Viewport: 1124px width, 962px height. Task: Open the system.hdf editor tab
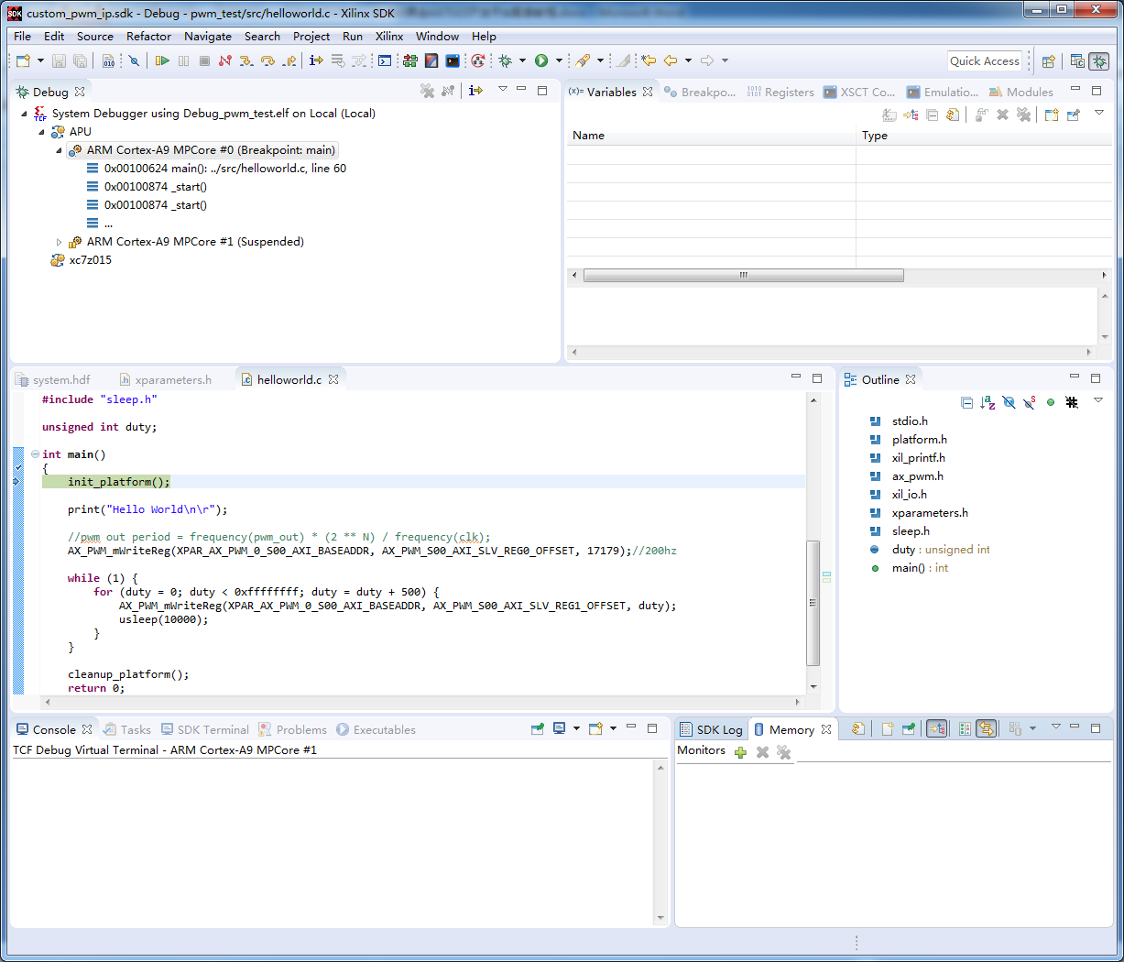pyautogui.click(x=53, y=379)
